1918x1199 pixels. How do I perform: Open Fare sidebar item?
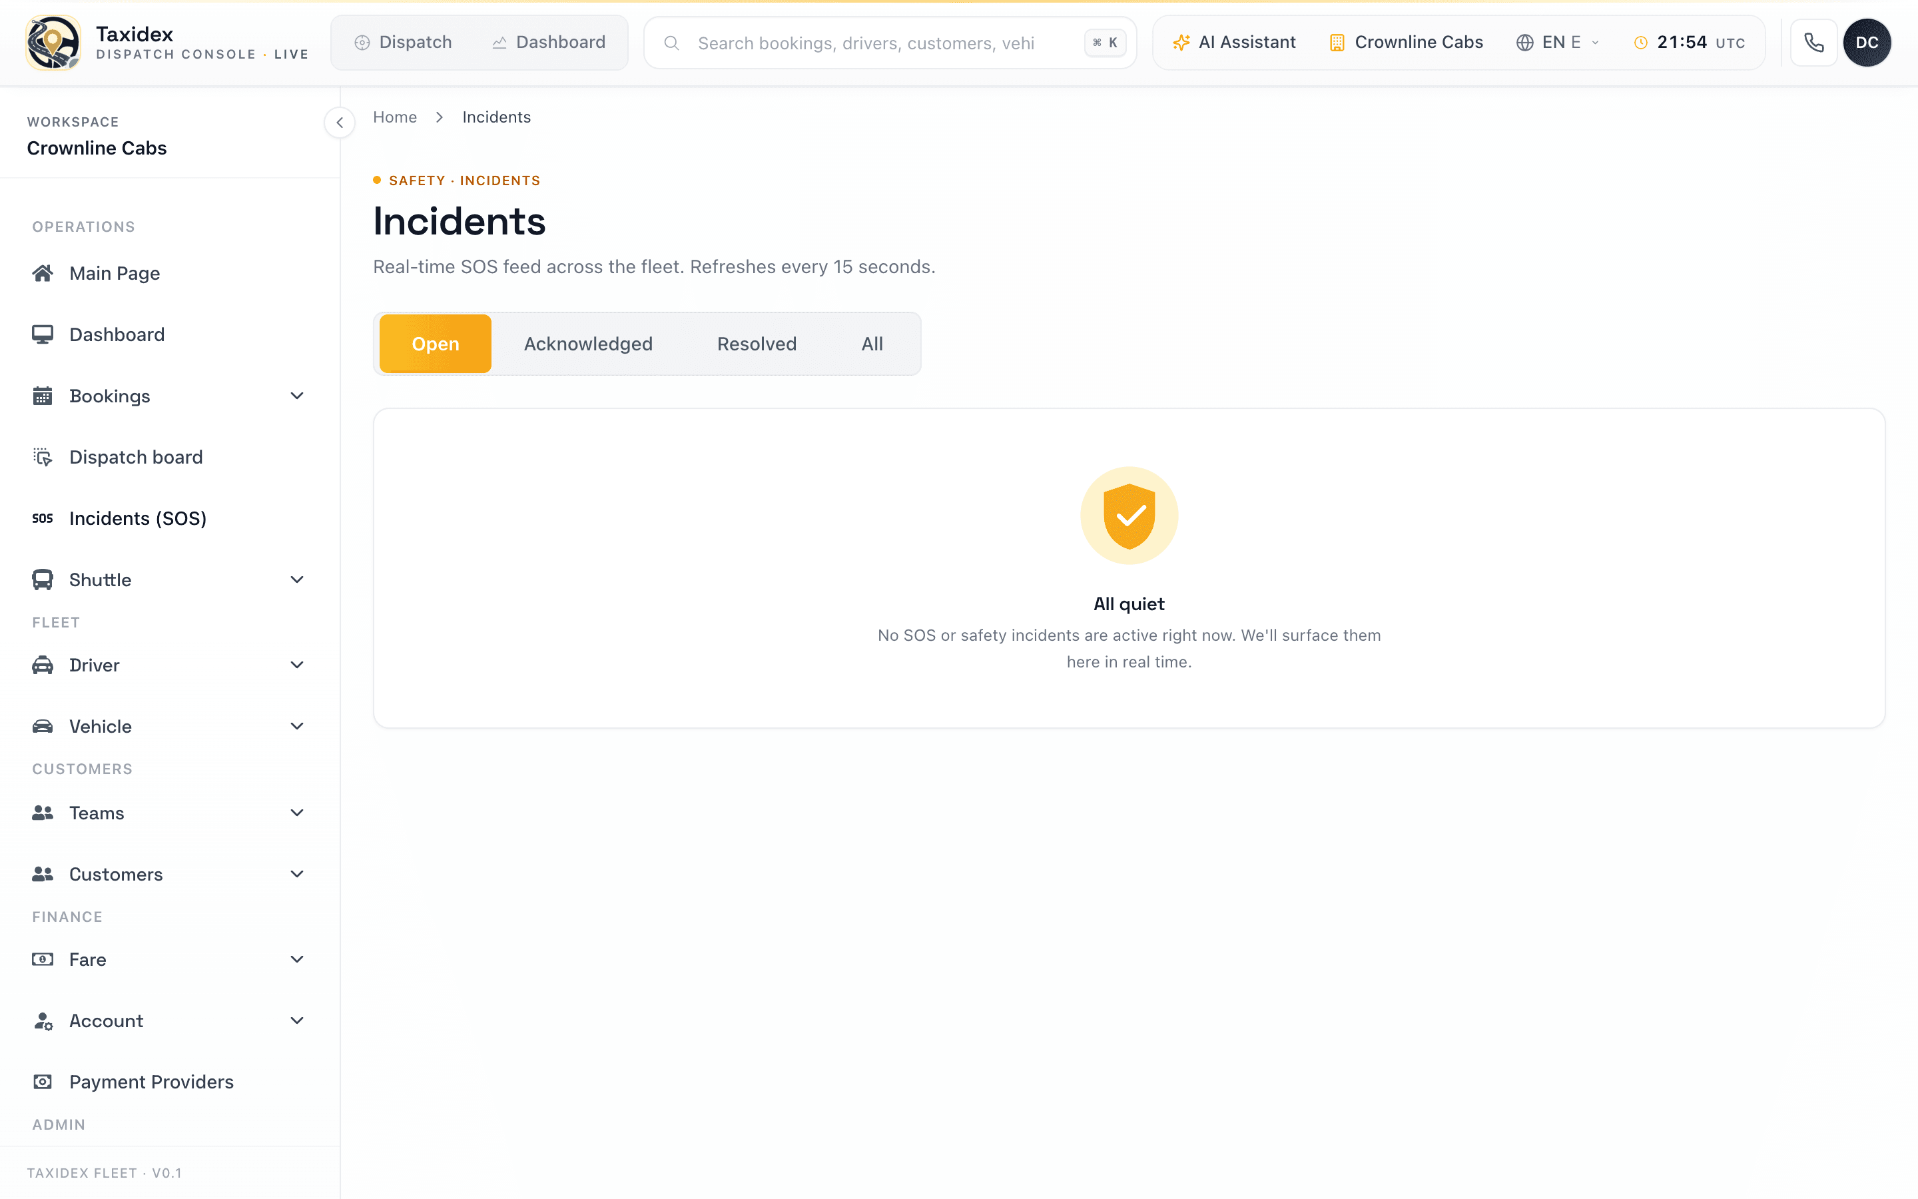tap(170, 959)
